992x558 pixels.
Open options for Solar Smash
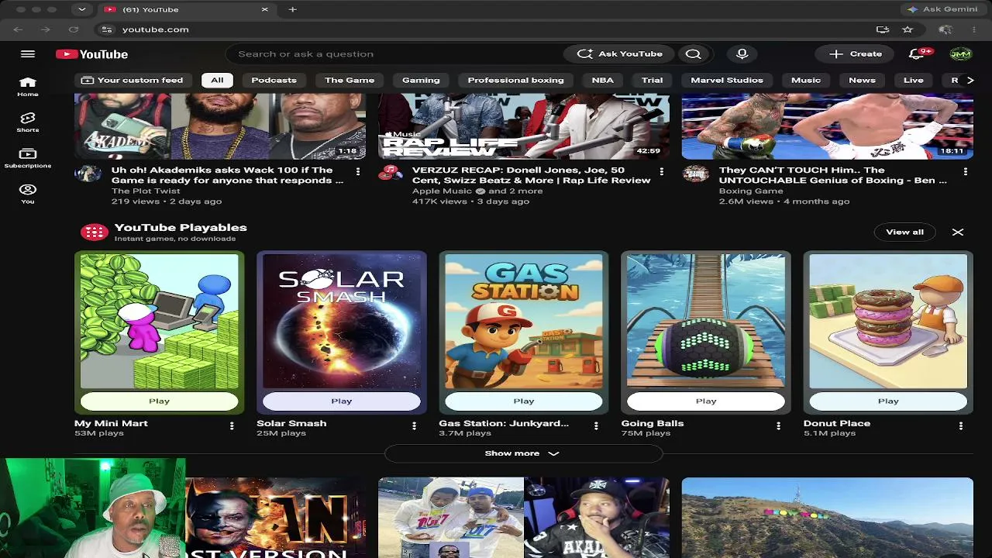click(x=414, y=425)
